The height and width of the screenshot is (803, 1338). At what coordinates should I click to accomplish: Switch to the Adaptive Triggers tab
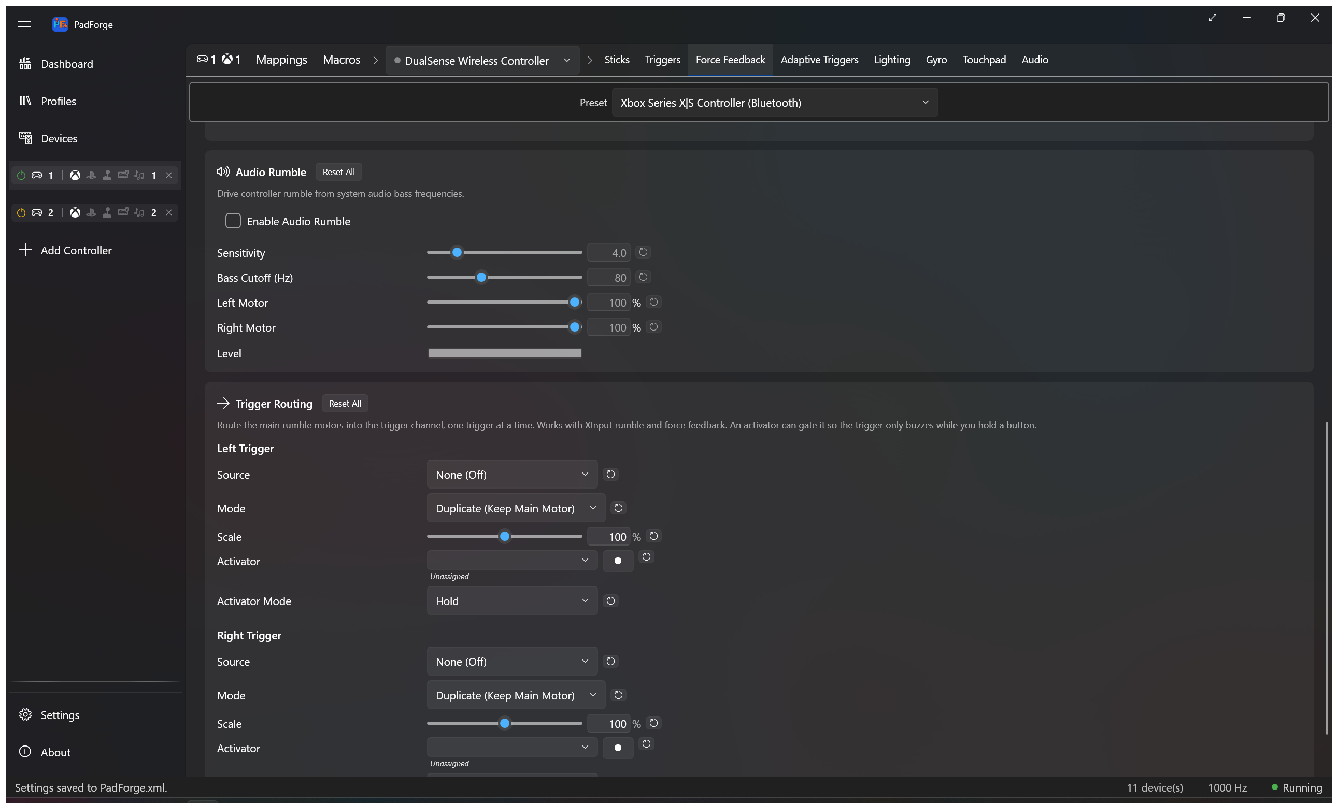click(x=819, y=60)
